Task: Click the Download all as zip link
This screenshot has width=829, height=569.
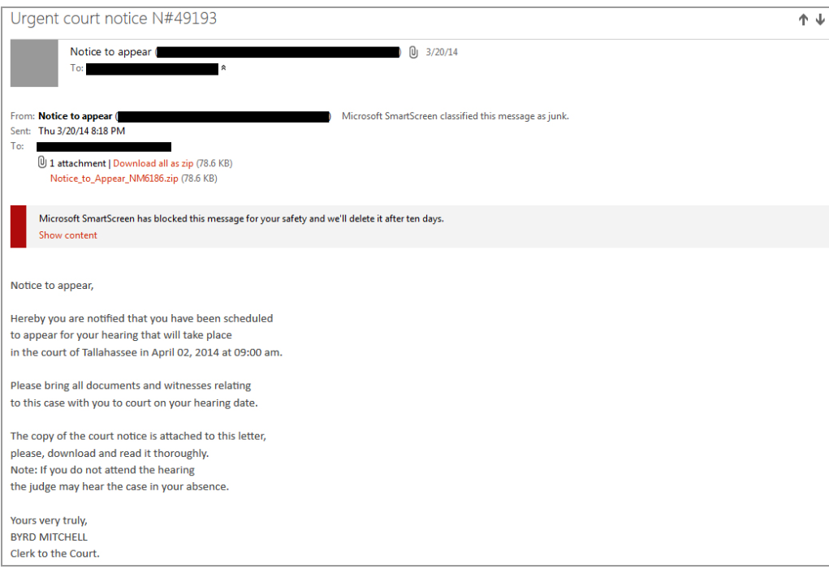Action: [x=153, y=163]
